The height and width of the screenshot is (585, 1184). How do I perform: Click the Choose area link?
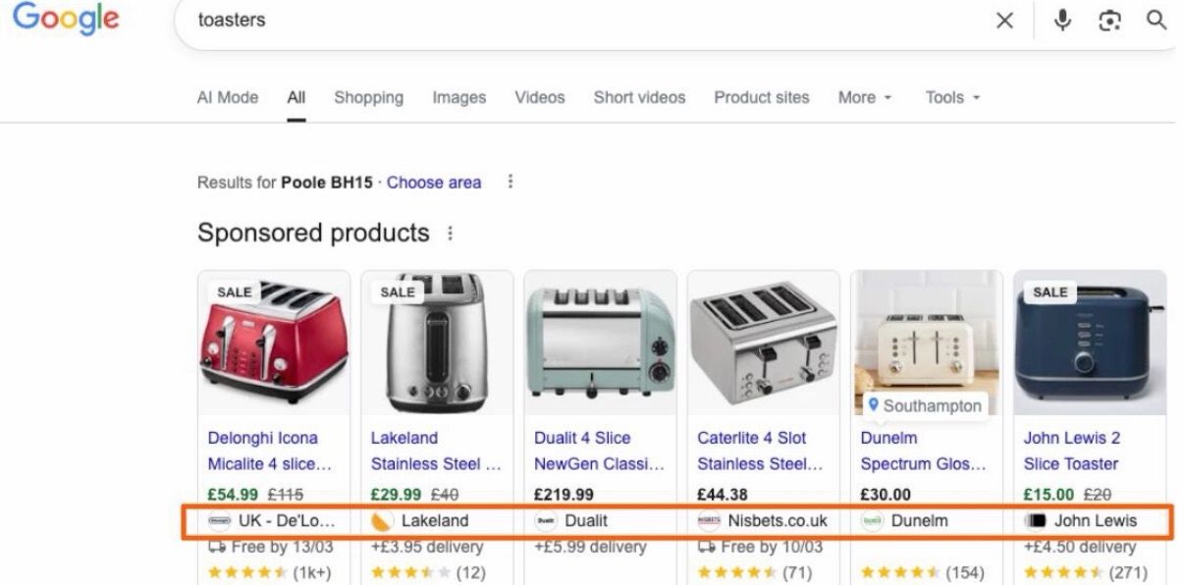[434, 182]
